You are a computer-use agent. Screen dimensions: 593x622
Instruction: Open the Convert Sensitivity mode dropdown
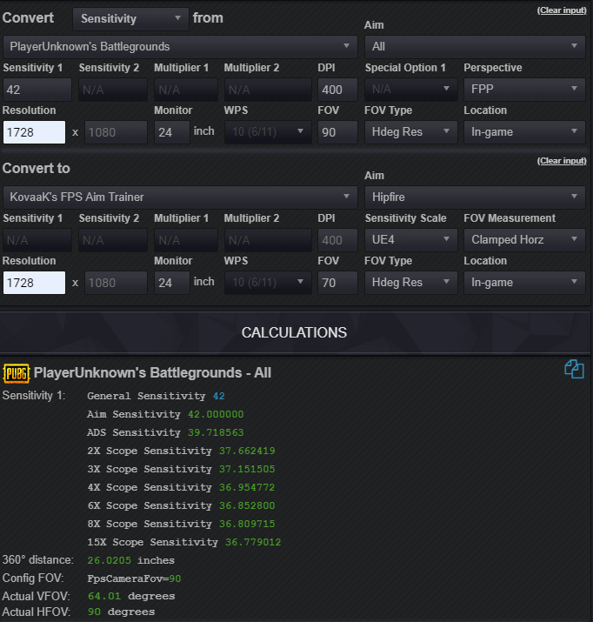(x=130, y=18)
